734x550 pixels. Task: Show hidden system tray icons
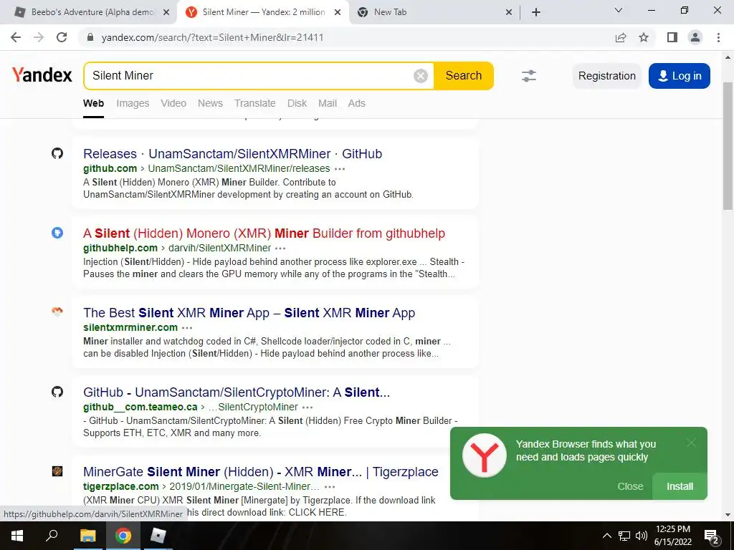[x=606, y=536]
